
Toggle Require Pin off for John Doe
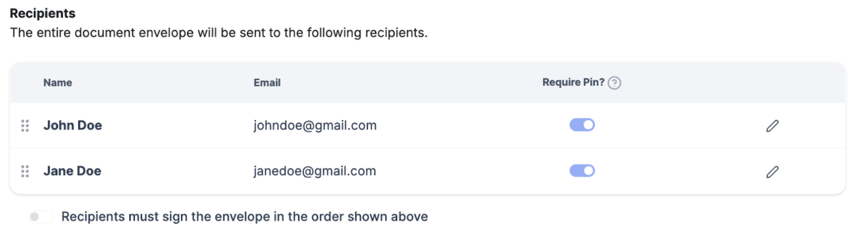coord(582,125)
